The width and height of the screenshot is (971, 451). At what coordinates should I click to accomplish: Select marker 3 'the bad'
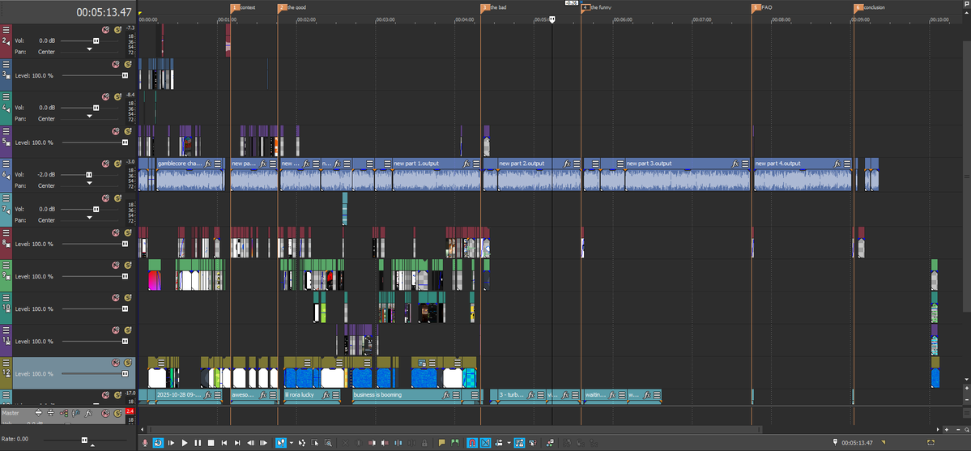[x=484, y=8]
